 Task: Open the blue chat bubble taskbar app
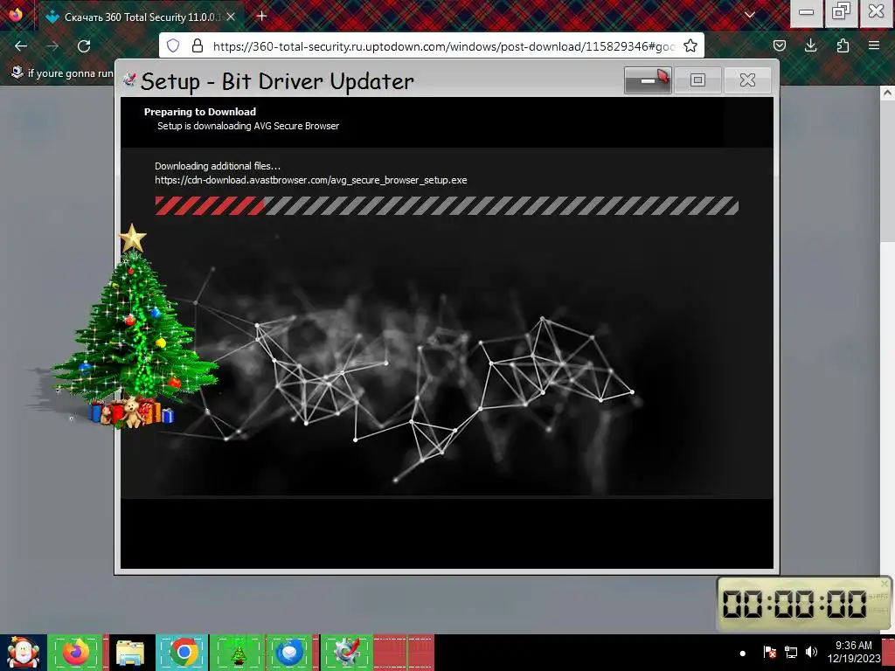click(289, 653)
